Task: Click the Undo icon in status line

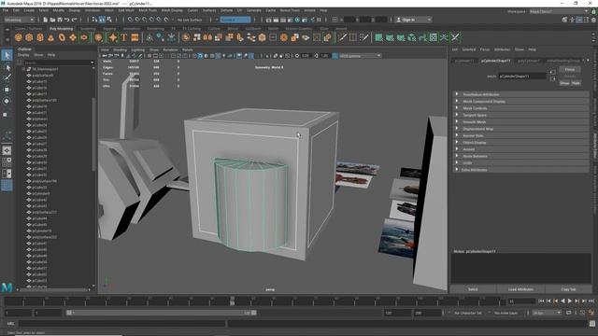Action: (x=67, y=20)
